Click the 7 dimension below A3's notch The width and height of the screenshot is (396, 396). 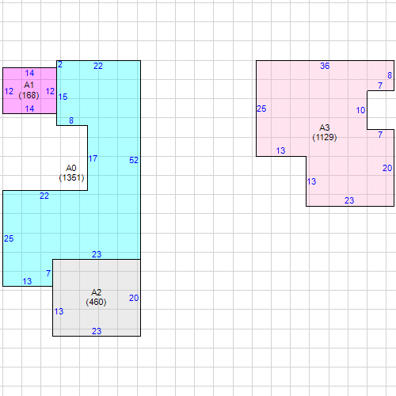pos(380,135)
